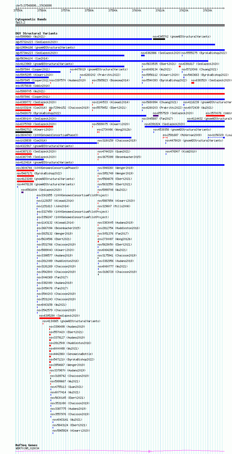This screenshot has height=454, width=232.
Task: Select nsv6375769 (Sedlazeck2020) label
Action: tap(36, 124)
